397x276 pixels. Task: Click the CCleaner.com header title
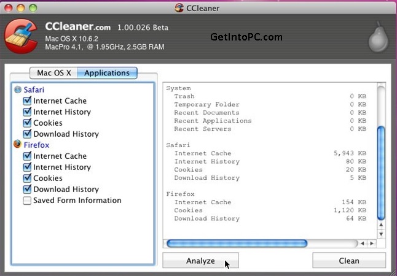[x=77, y=26]
